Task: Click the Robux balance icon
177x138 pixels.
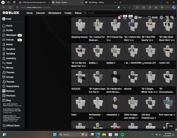Action: click(136, 18)
